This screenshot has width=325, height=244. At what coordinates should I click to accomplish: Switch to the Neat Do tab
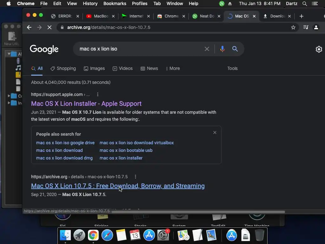coord(207,16)
